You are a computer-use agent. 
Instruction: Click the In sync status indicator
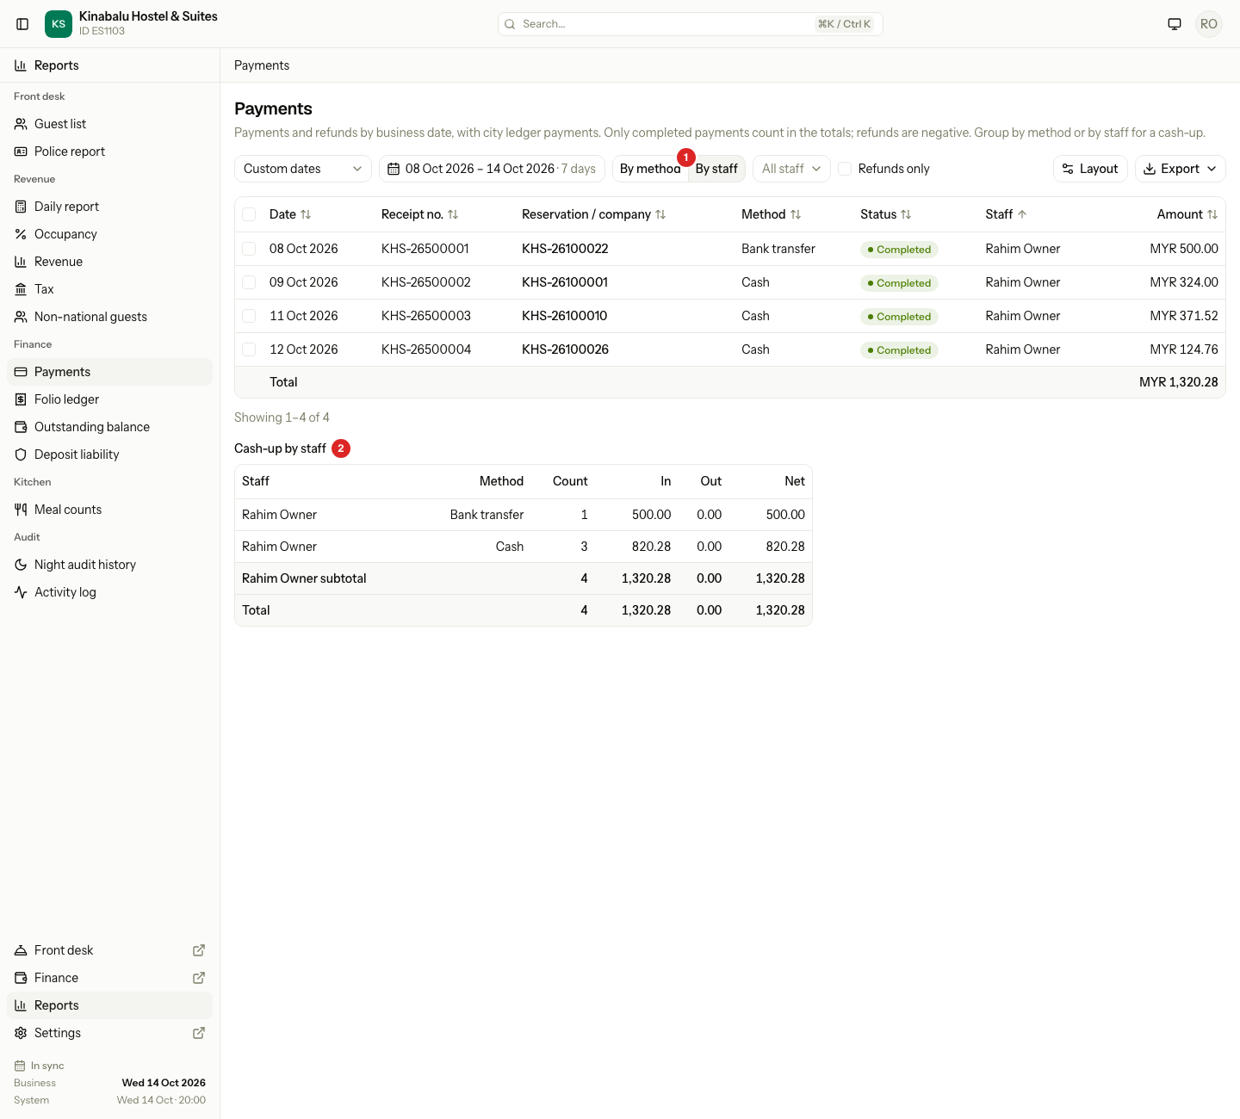coord(40,1066)
